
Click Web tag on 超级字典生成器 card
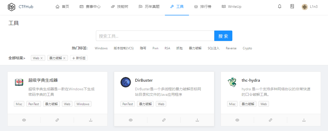click(67, 104)
